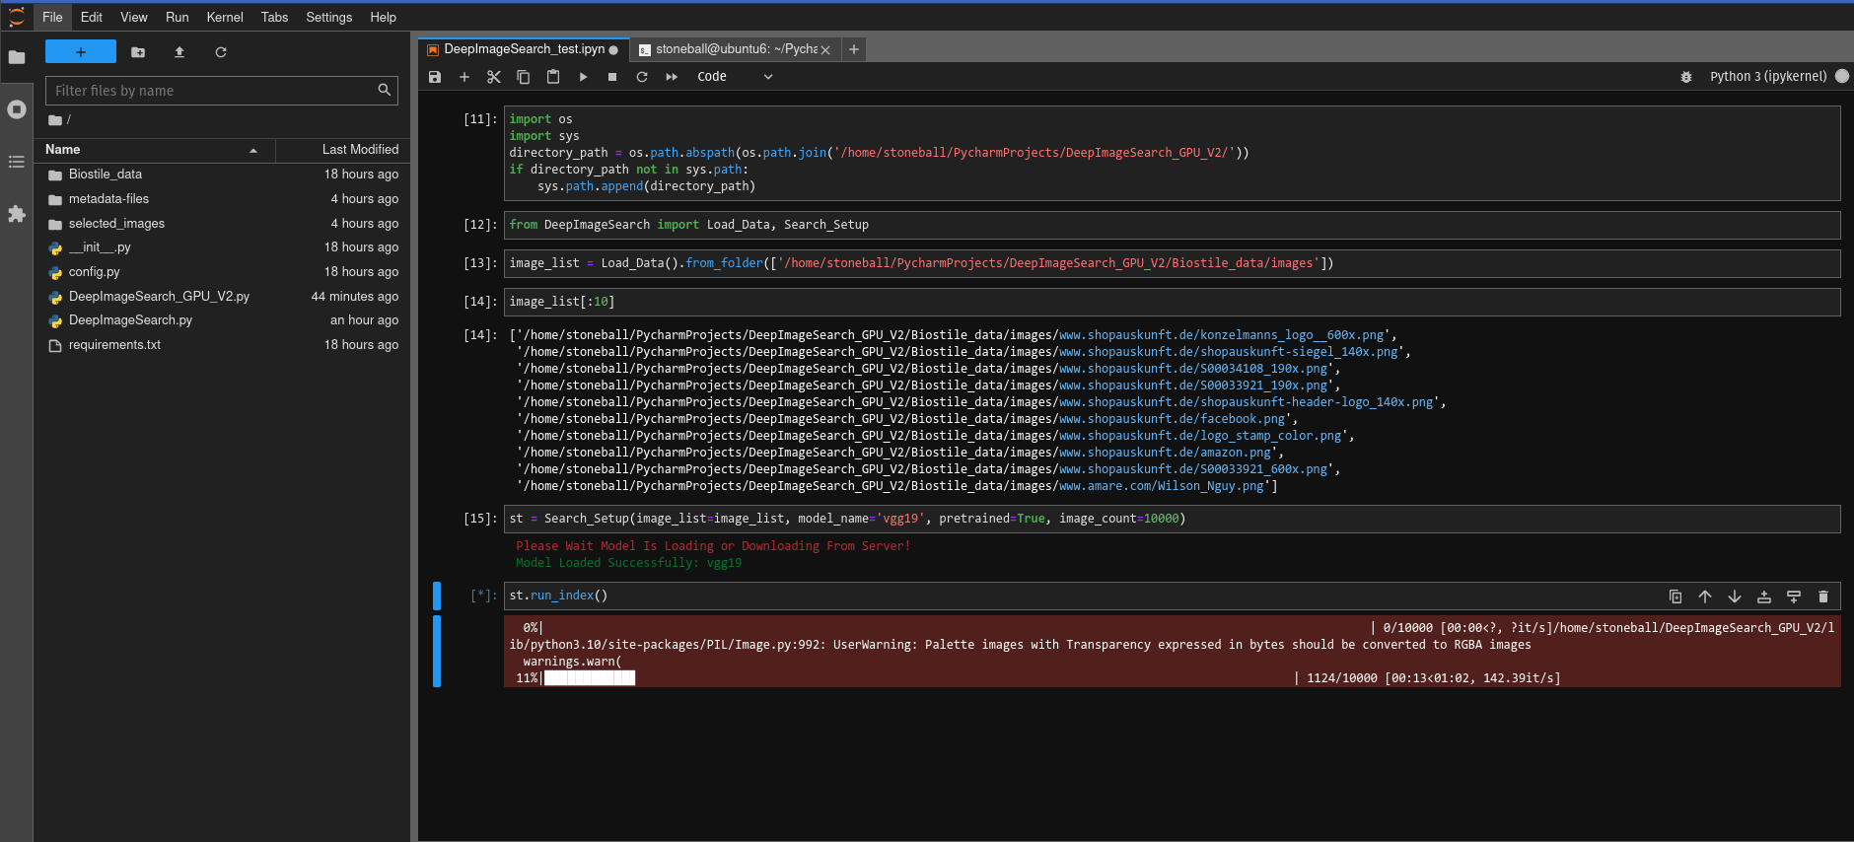Open the View menu
This screenshot has width=1854, height=842.
tap(134, 17)
